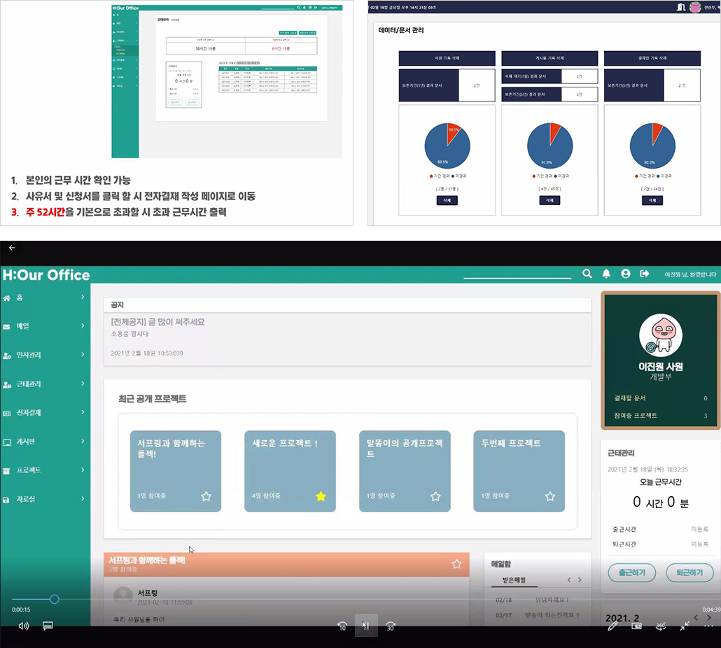Click 삭제 under the 2명 / 17명 chart
Viewport: 721px width, 648px height.
pos(447,200)
